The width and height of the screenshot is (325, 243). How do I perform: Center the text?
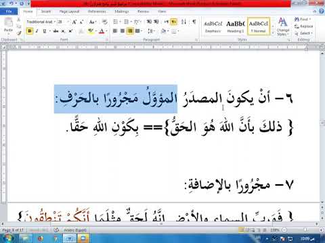tap(123, 31)
